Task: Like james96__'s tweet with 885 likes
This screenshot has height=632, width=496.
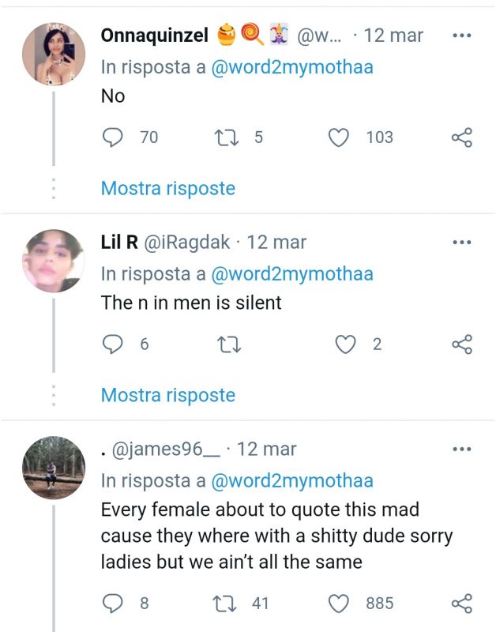Action: pyautogui.click(x=339, y=604)
